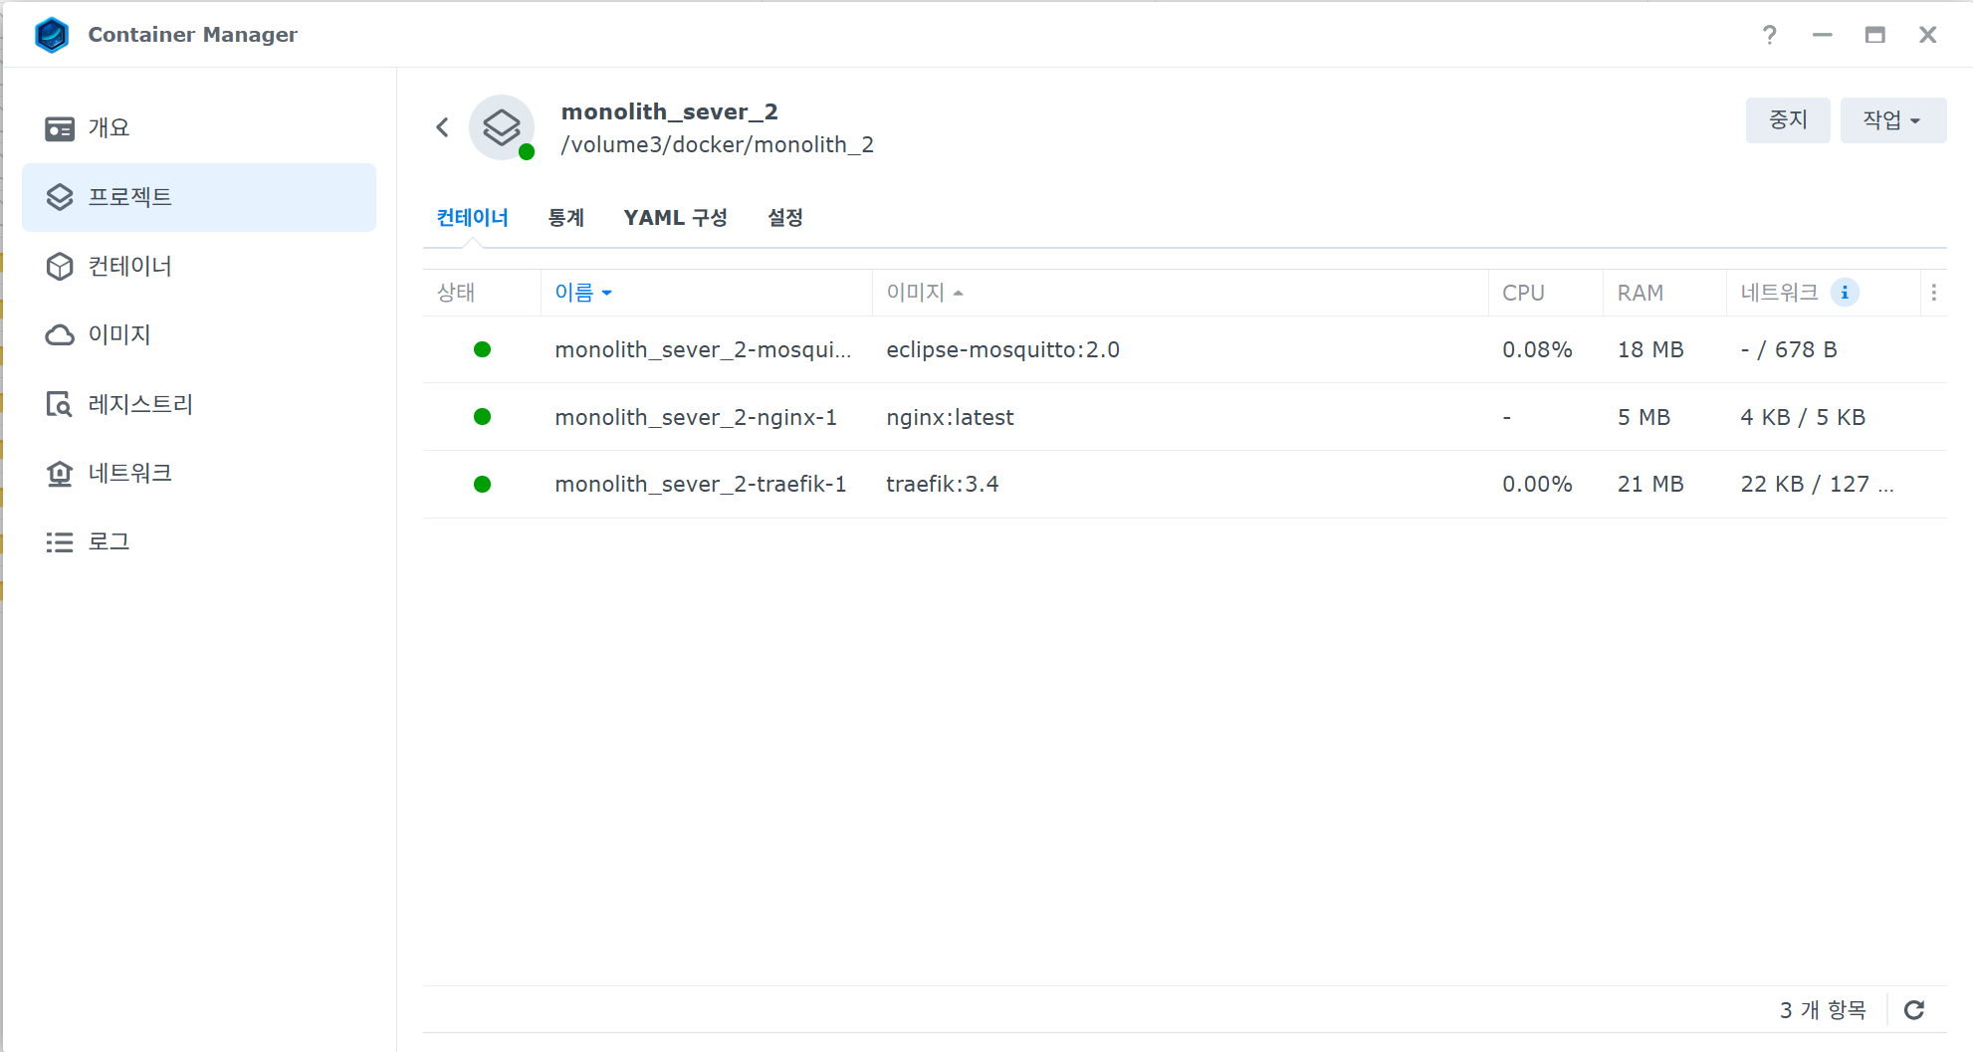Click the refresh icon at bottom right
The width and height of the screenshot is (1973, 1052).
point(1913,1010)
